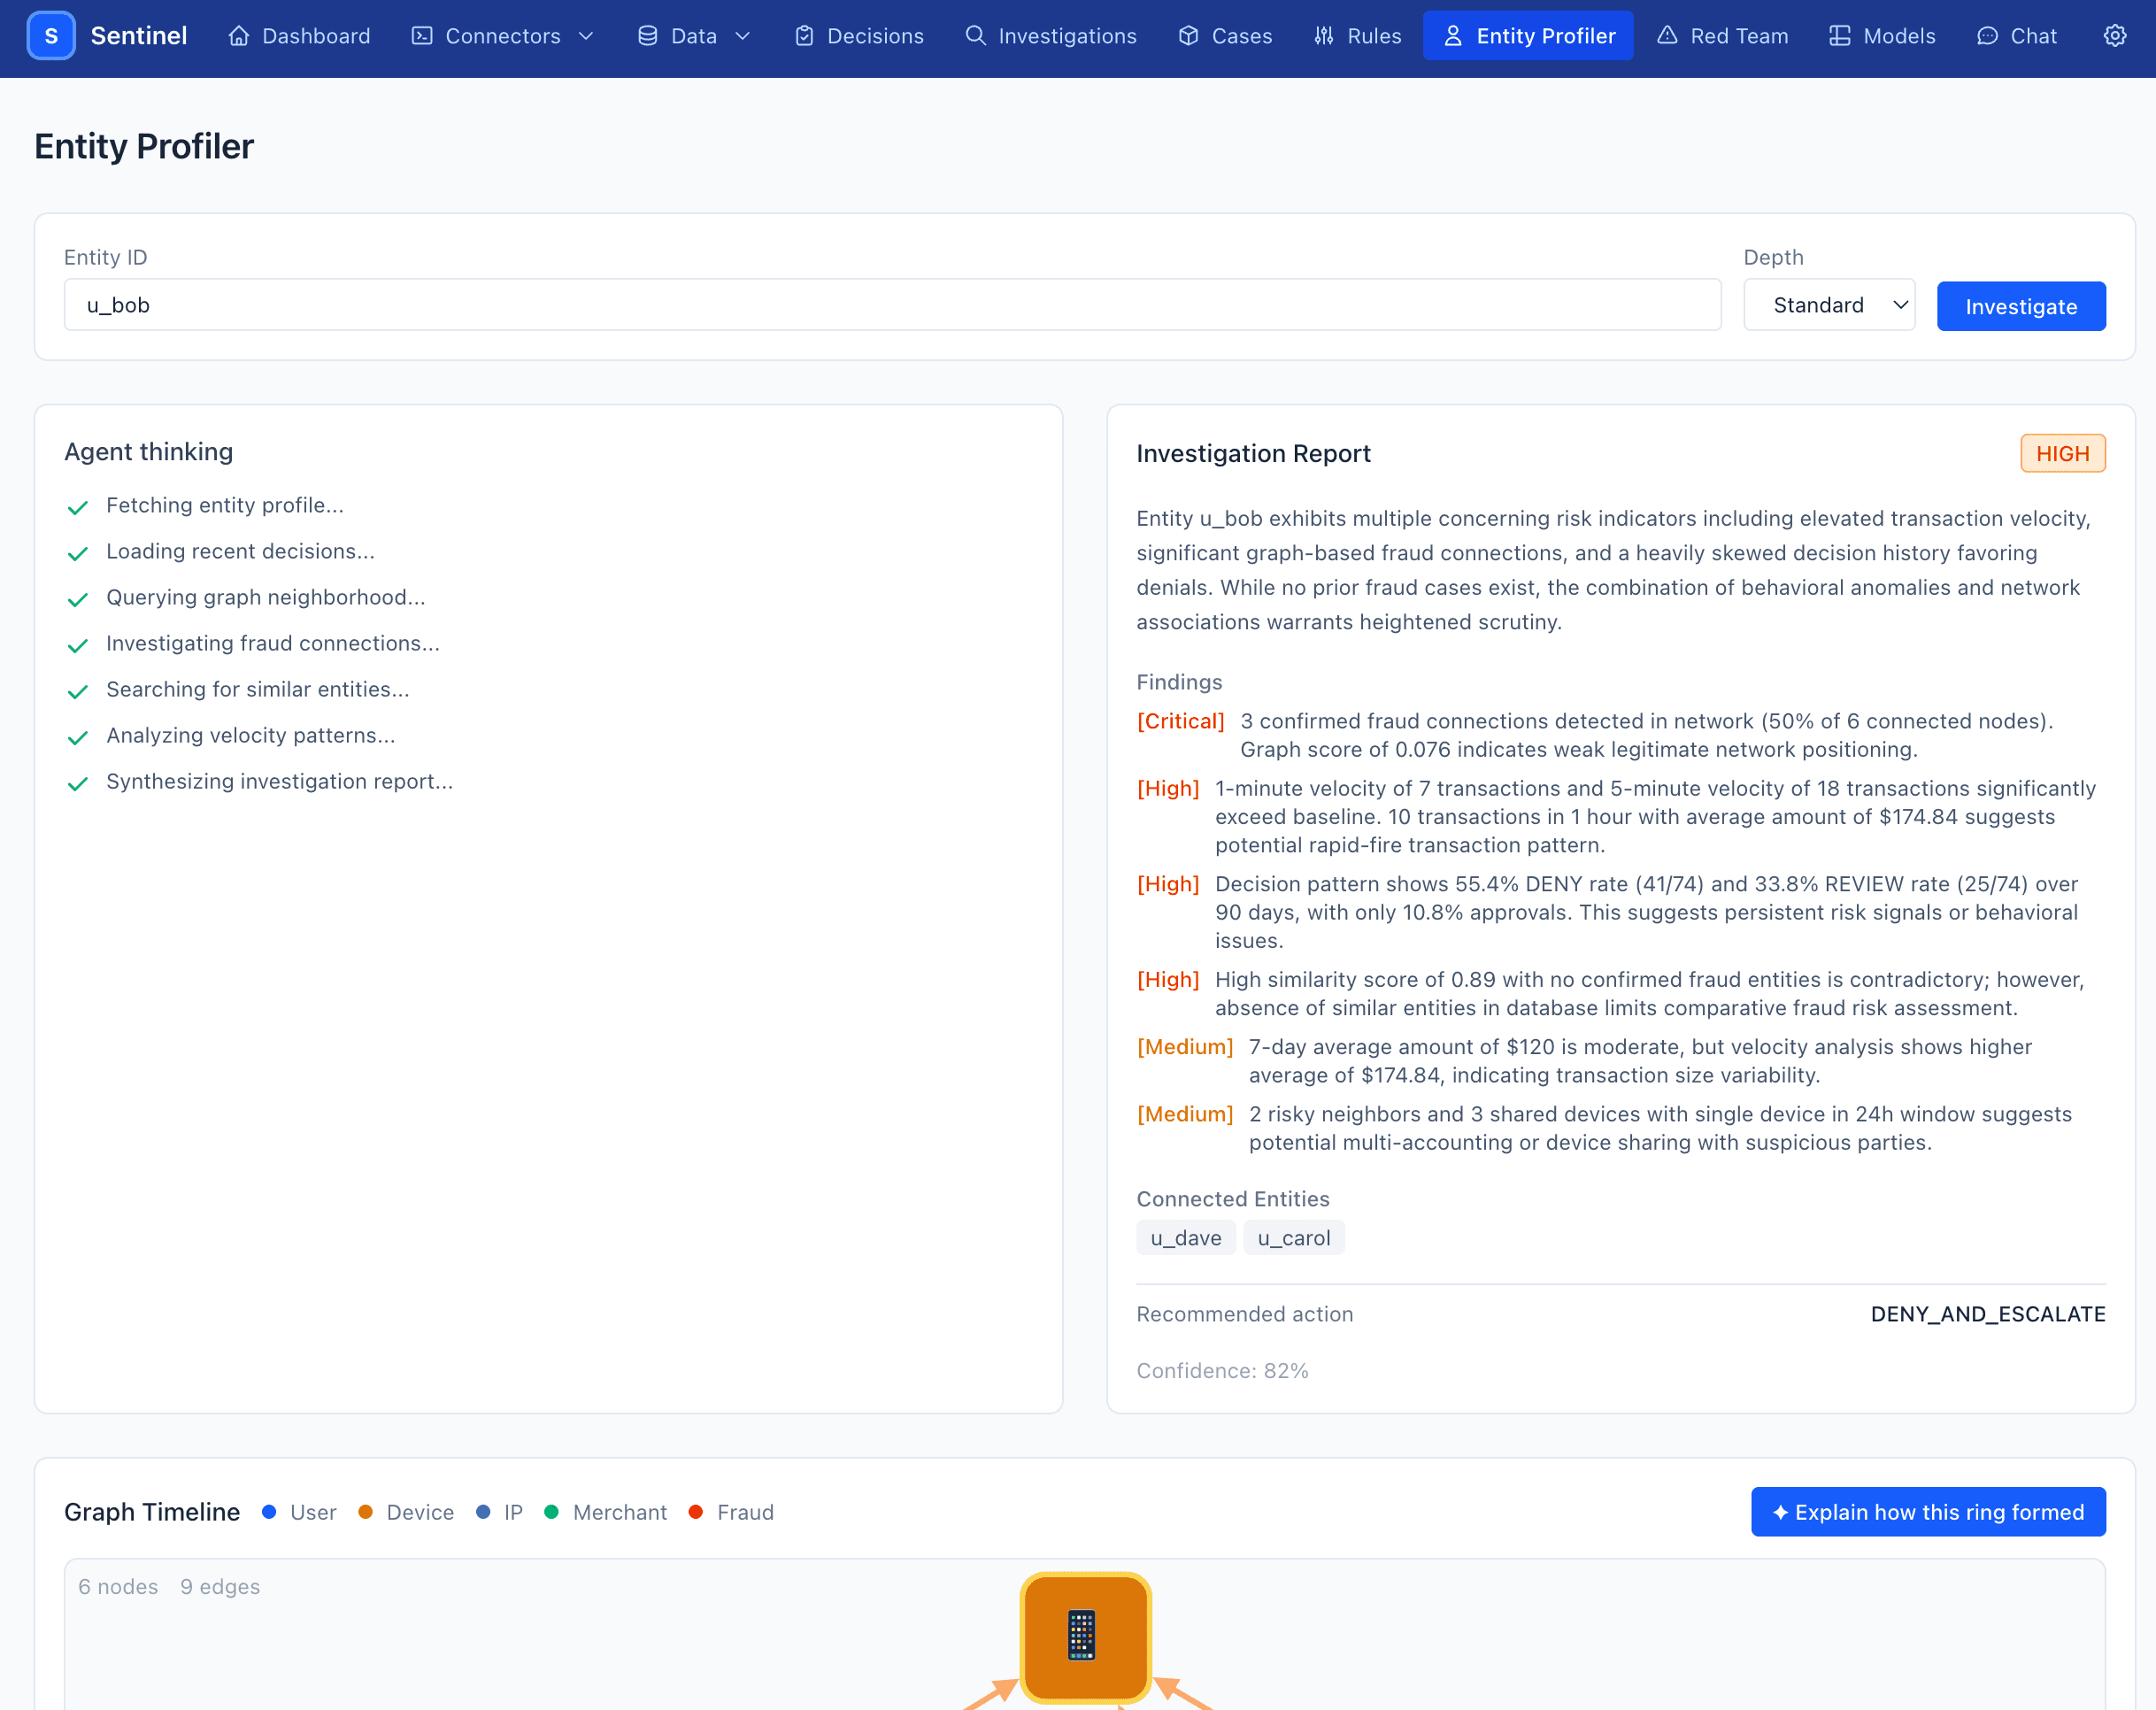2156x1710 pixels.
Task: Click the DENY_AND_ESCALATE recommended action
Action: click(x=1988, y=1314)
